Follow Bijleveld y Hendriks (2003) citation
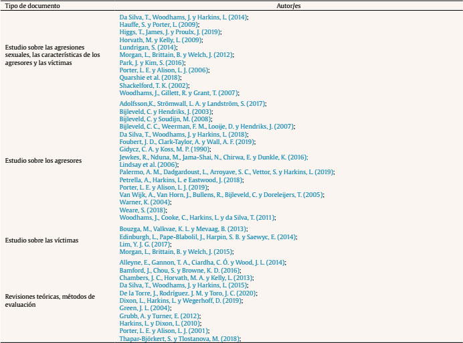The height and width of the screenshot is (343, 463). 166,112
